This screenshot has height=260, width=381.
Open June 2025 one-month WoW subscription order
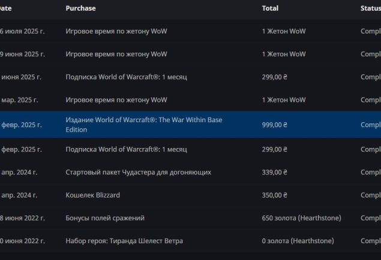point(191,77)
